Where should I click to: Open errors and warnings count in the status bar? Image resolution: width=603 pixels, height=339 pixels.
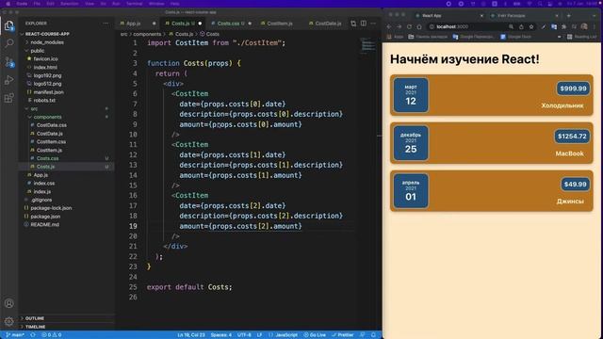point(52,335)
